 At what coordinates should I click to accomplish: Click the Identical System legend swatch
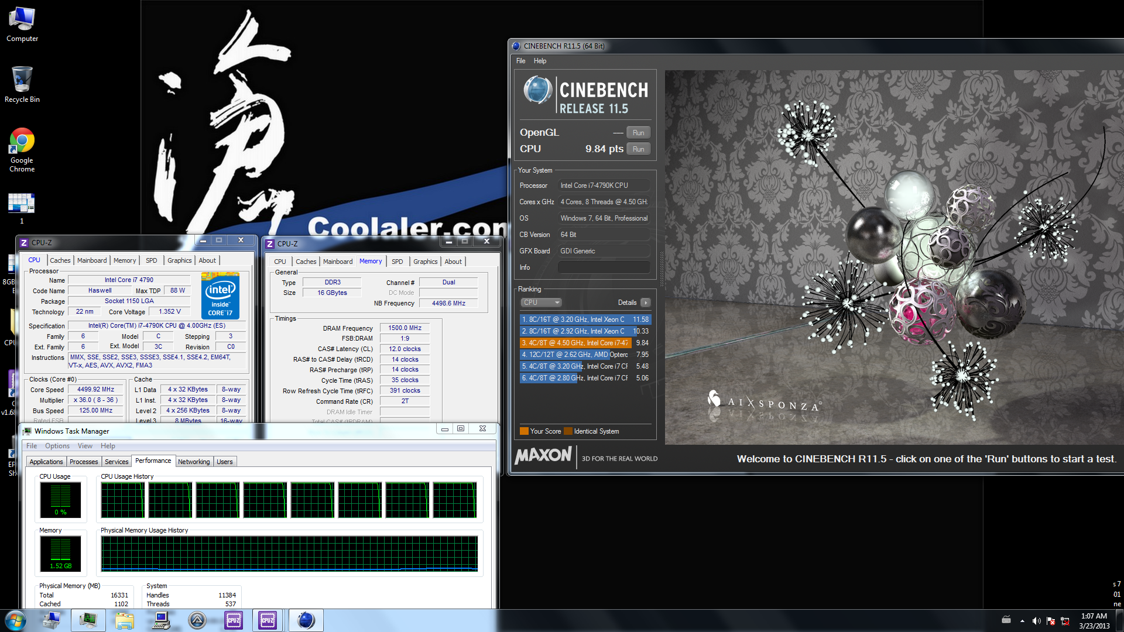click(x=568, y=431)
